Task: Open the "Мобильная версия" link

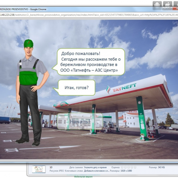Action: (x=83, y=177)
